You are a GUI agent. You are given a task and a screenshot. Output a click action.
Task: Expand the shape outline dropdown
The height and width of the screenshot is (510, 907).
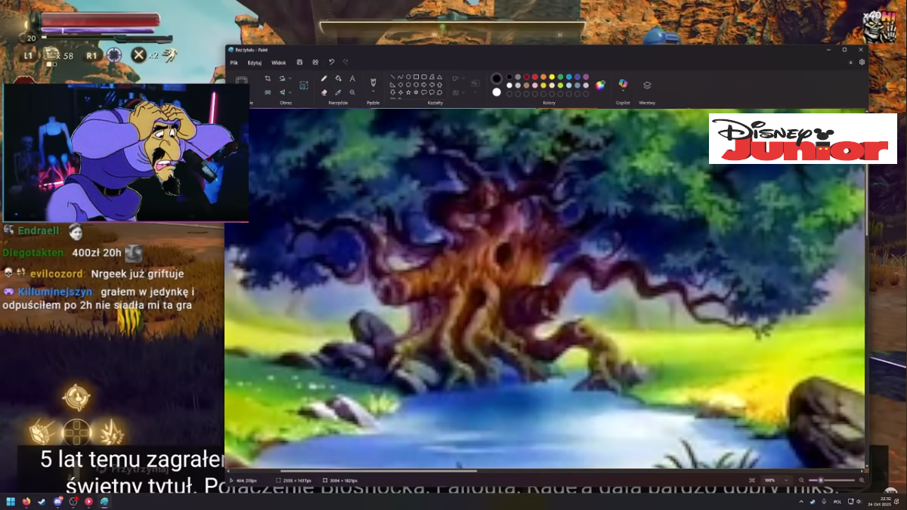point(463,78)
